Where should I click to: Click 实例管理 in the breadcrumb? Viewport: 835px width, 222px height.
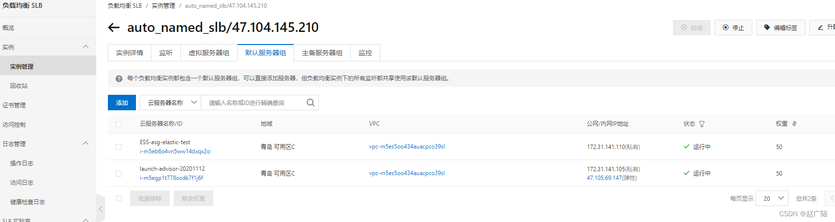click(164, 6)
